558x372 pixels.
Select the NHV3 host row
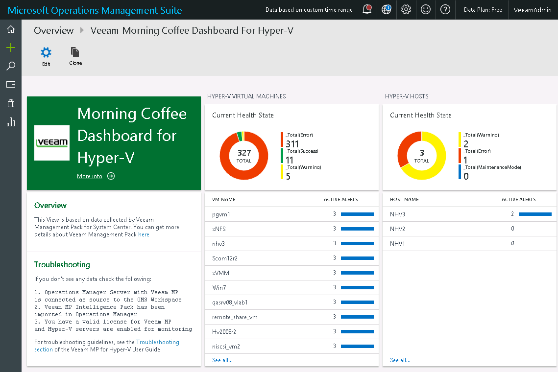click(469, 214)
